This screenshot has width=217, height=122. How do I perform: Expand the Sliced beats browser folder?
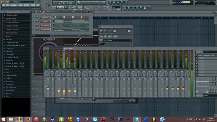pos(11,87)
